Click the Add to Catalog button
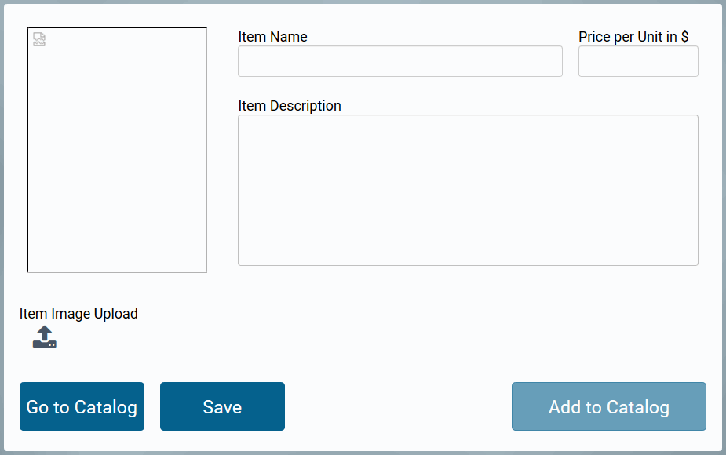726x455 pixels. [608, 406]
